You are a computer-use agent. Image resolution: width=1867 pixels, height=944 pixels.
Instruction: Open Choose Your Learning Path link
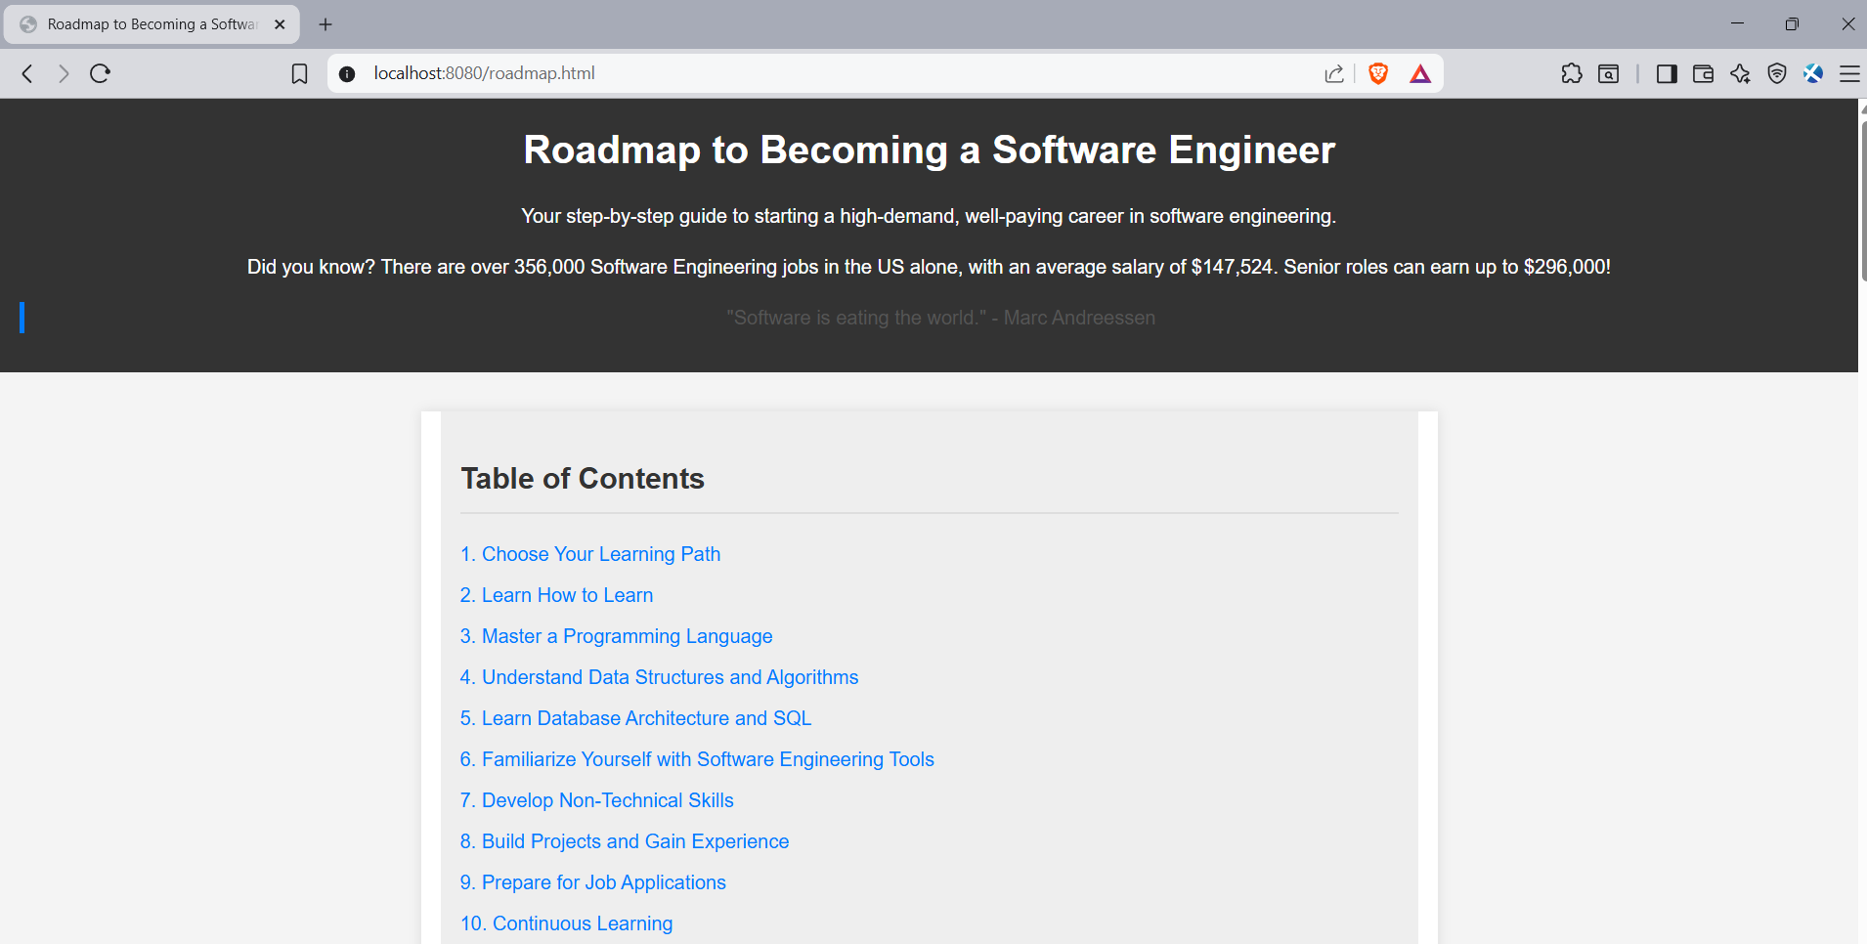click(x=590, y=554)
